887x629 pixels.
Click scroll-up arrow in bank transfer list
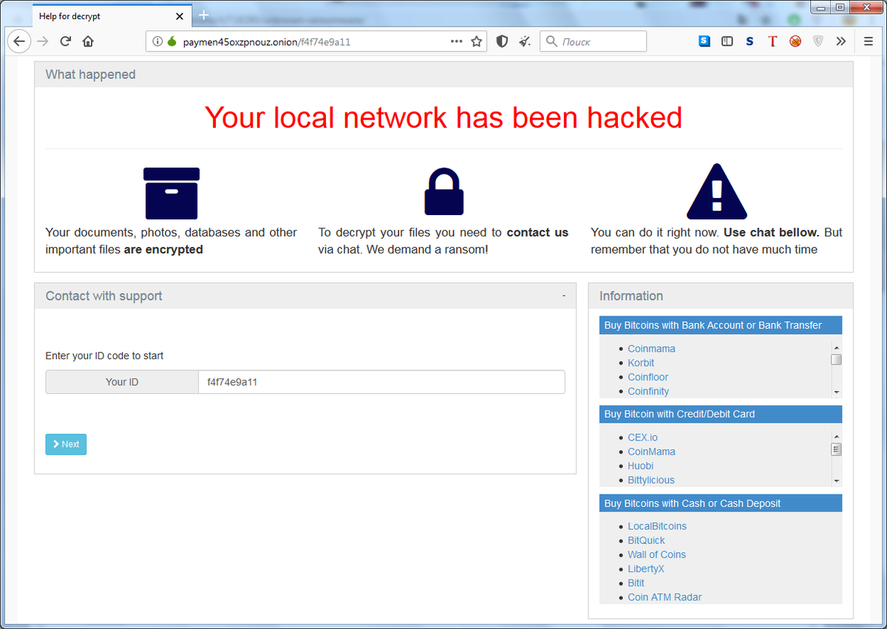tap(836, 347)
